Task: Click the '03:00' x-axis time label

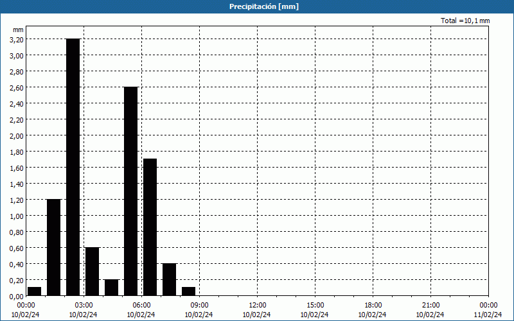Action: pyautogui.click(x=84, y=306)
